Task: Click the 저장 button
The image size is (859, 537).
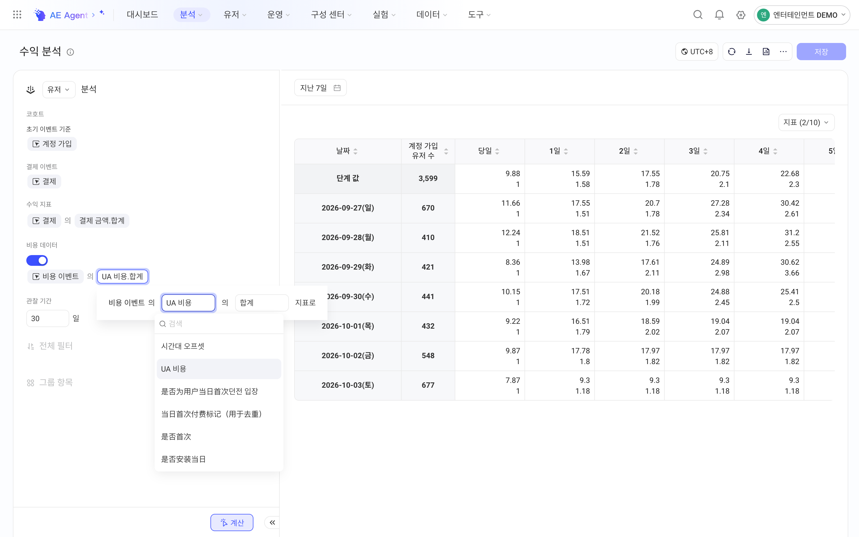Action: [821, 52]
